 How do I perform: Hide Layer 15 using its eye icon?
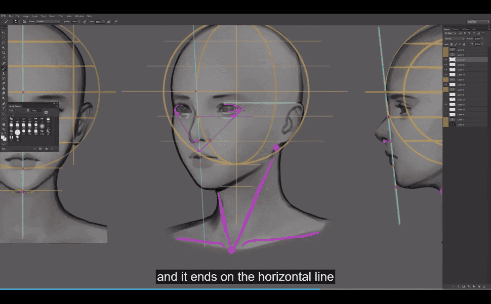[446, 69]
